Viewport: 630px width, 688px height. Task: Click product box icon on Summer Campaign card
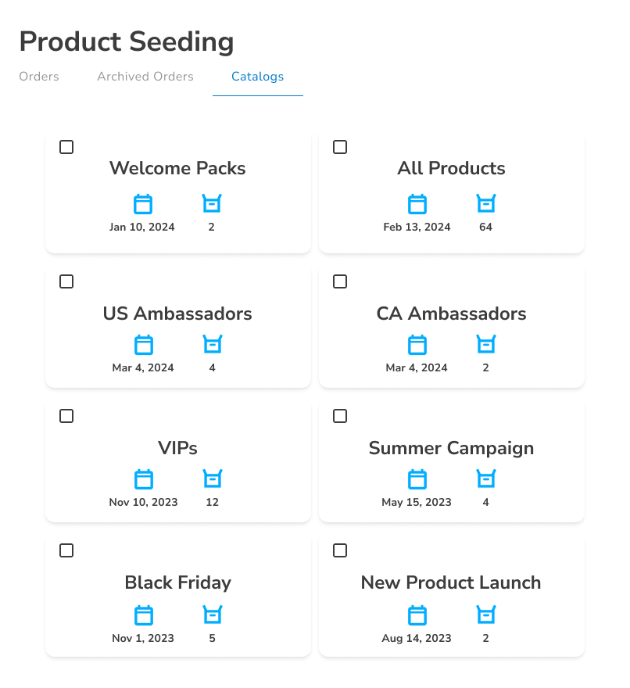486,478
